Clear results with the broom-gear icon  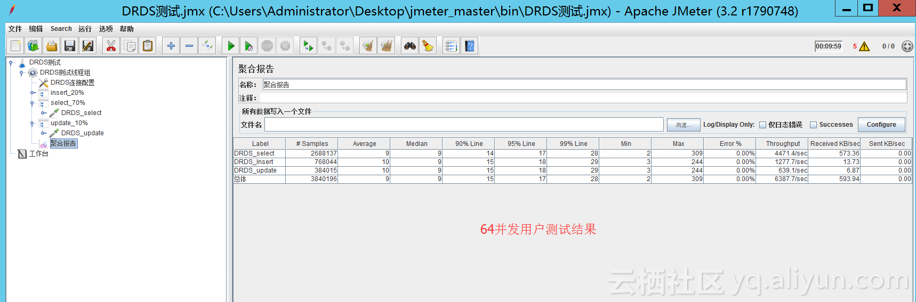coord(368,46)
